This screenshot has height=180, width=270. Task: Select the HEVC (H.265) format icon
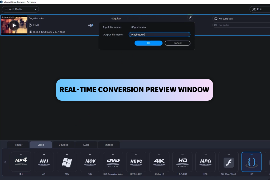coord(136,162)
